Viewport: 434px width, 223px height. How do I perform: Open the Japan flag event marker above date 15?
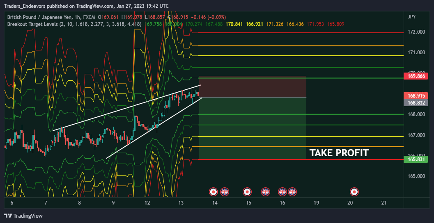coord(247,191)
